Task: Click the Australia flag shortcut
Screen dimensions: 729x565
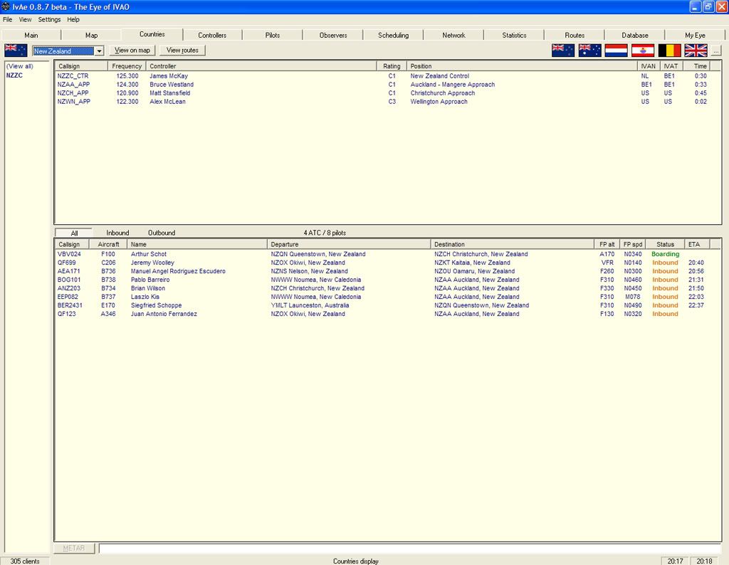Action: [x=589, y=51]
